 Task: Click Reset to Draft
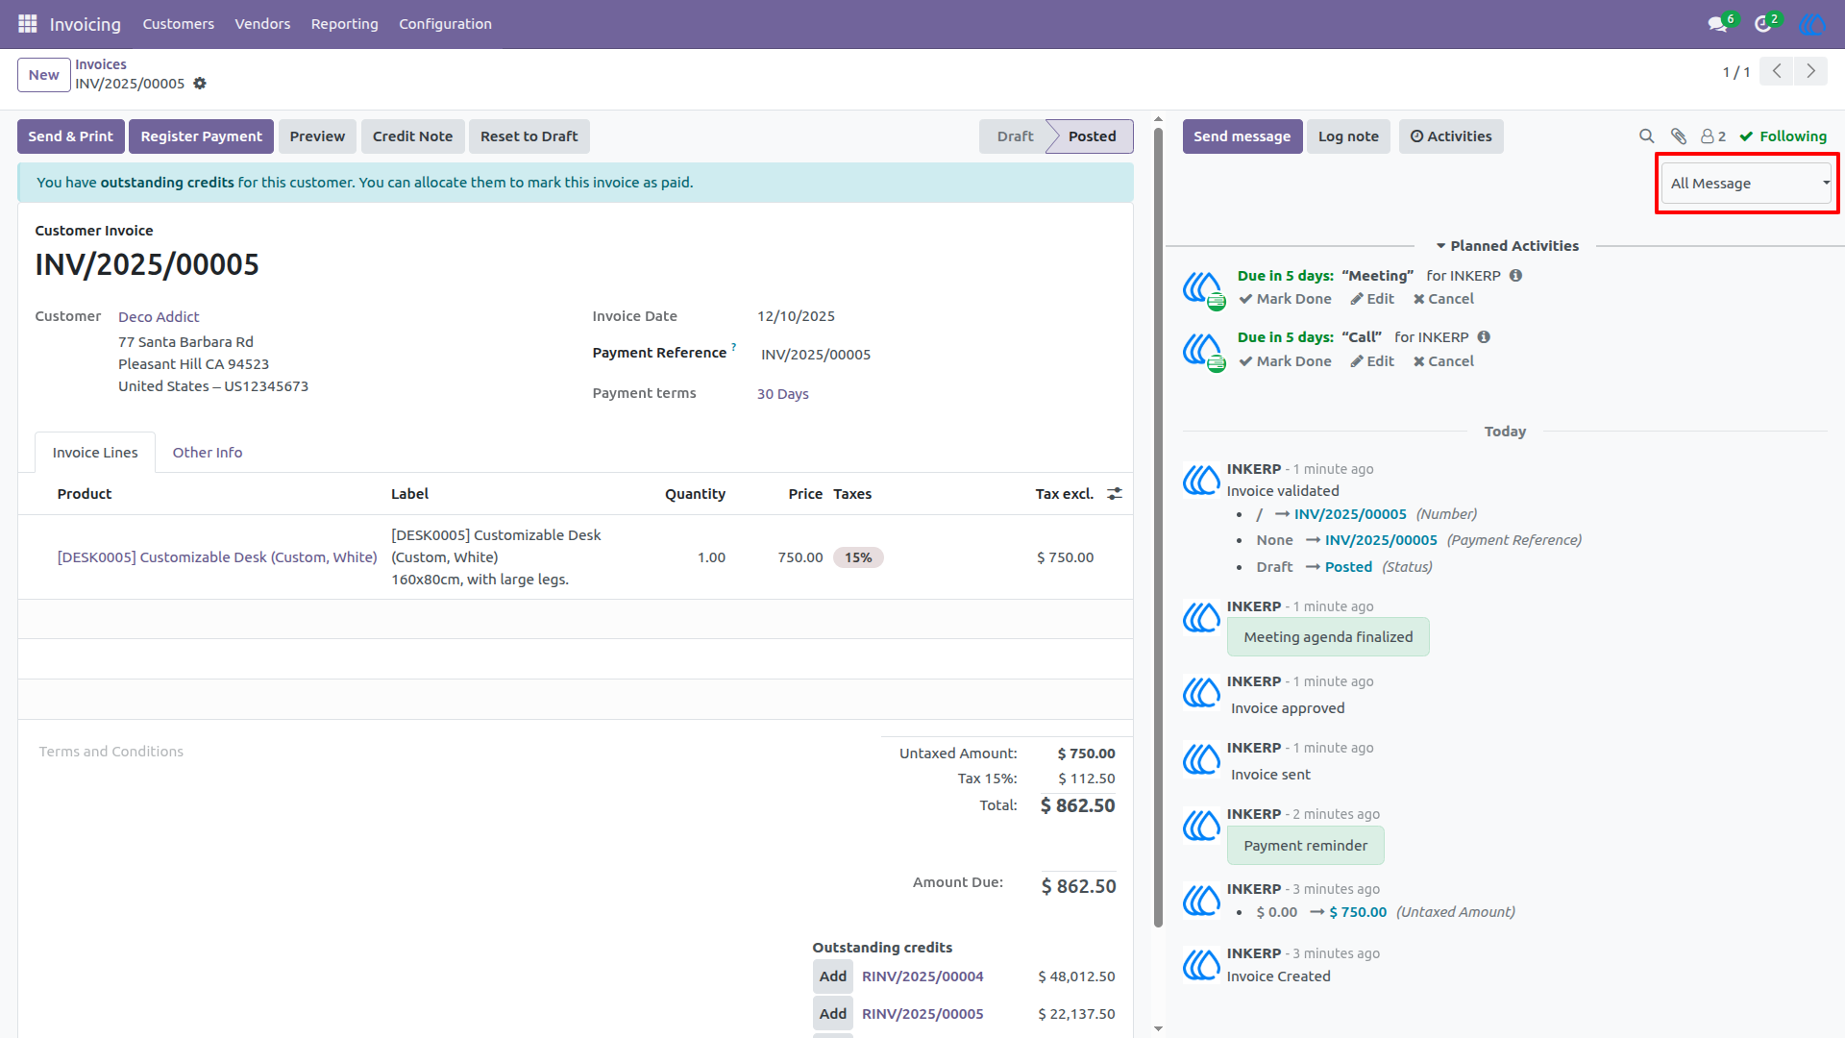pos(529,136)
